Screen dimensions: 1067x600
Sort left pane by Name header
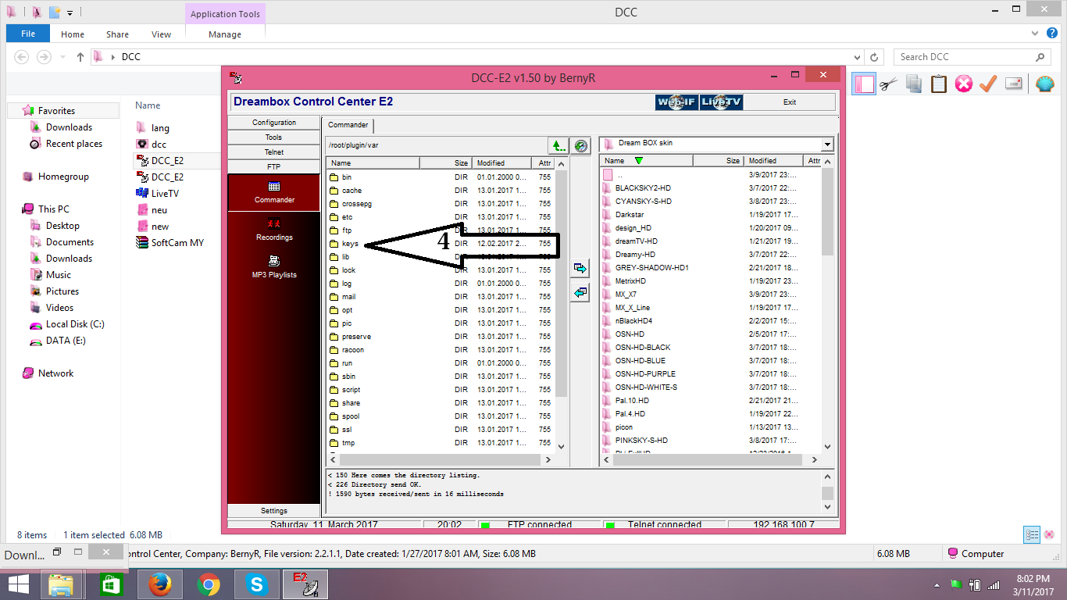[373, 163]
